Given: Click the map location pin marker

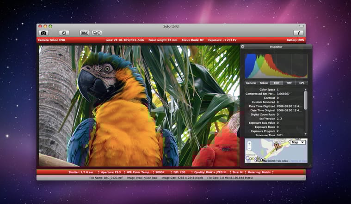Looking at the screenshot, I should 277,146.
